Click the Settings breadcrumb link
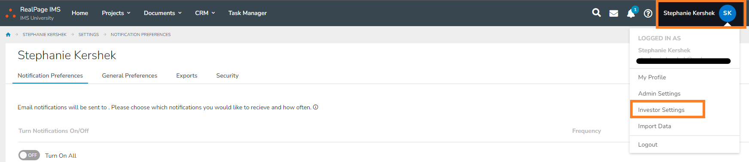This screenshot has width=749, height=162. pos(88,35)
